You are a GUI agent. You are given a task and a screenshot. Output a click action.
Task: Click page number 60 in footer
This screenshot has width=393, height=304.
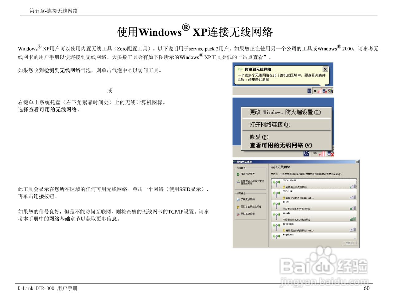point(367,288)
